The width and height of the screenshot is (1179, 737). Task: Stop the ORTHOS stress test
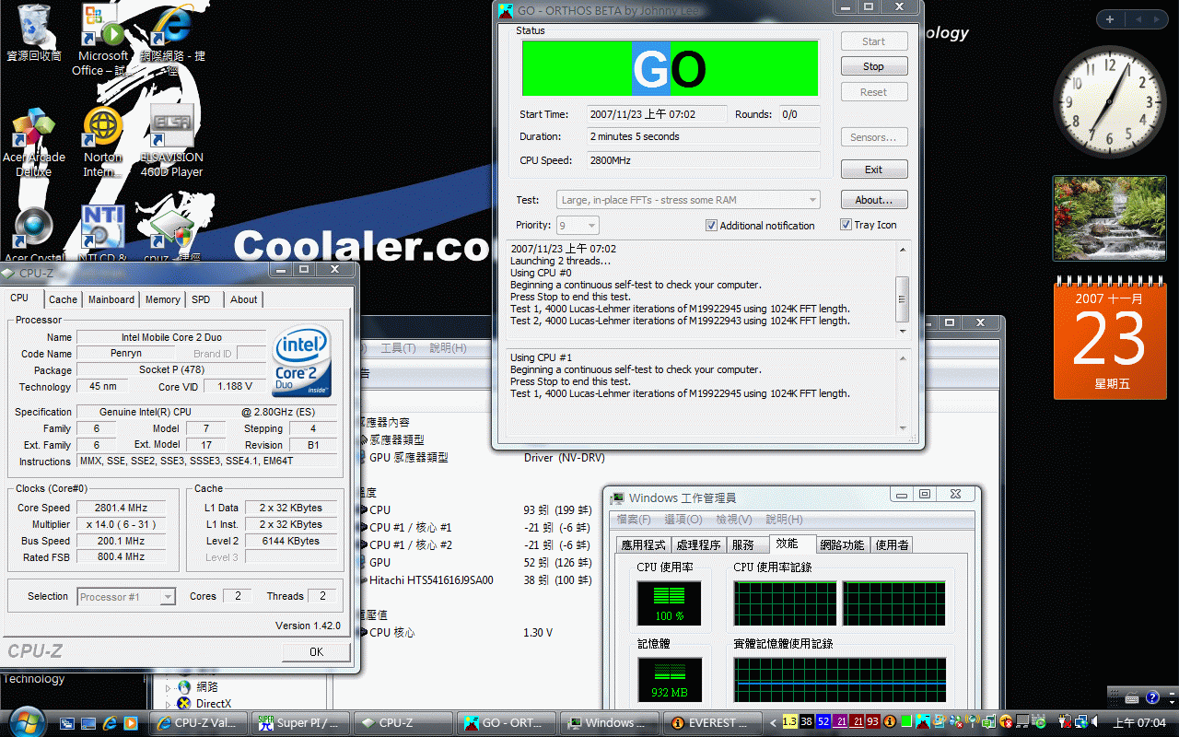[873, 66]
